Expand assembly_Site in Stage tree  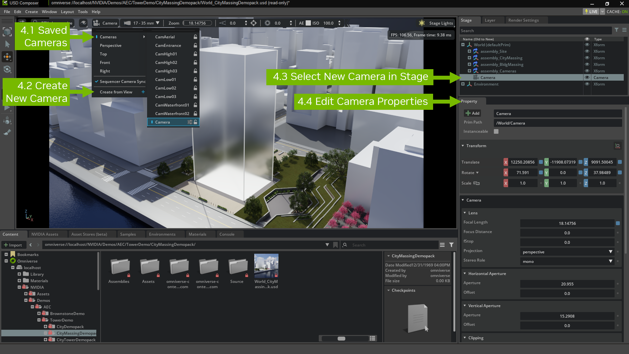(469, 51)
